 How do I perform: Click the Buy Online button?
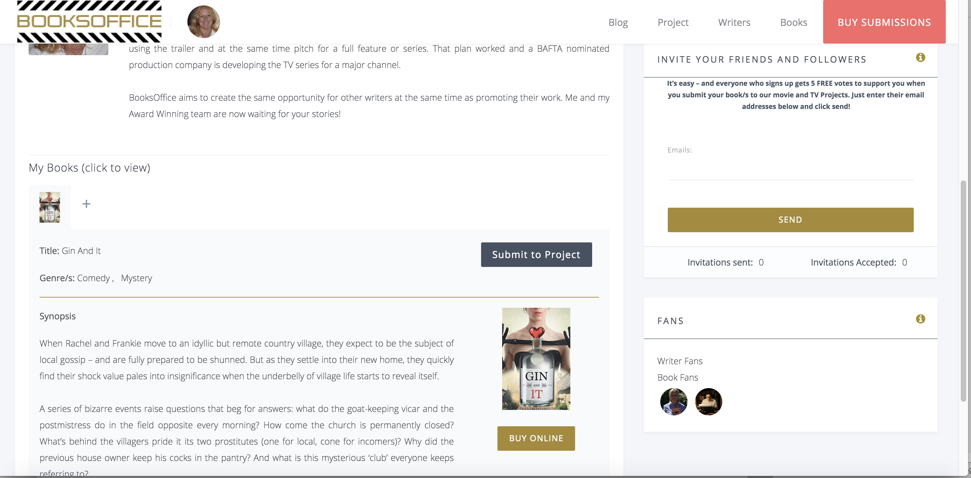click(536, 438)
